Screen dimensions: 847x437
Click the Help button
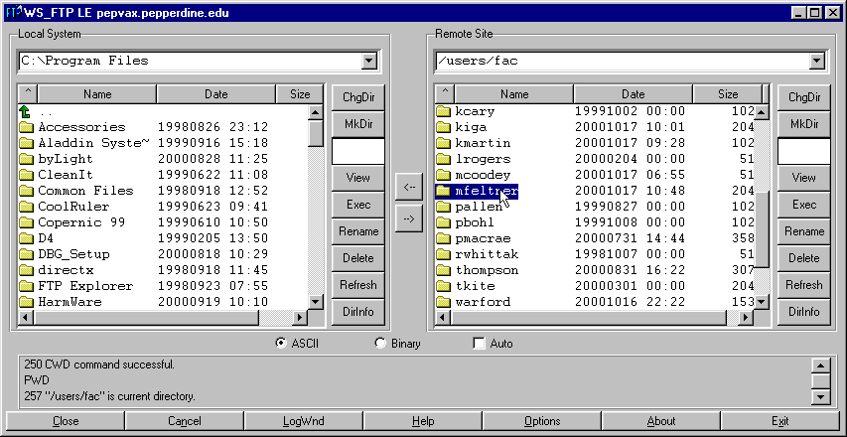[423, 421]
